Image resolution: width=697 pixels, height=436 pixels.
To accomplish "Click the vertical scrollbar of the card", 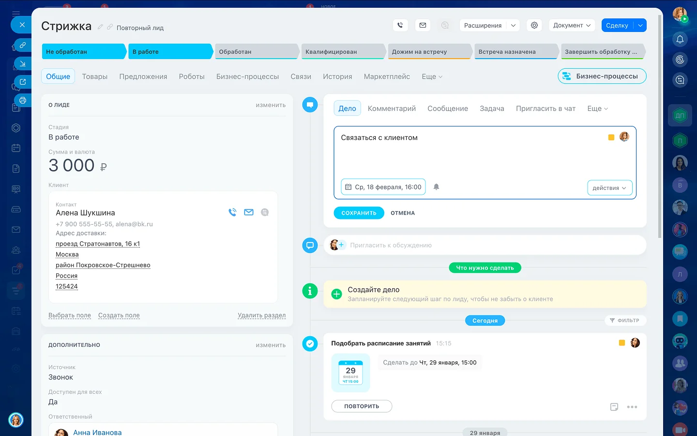I will [x=660, y=126].
